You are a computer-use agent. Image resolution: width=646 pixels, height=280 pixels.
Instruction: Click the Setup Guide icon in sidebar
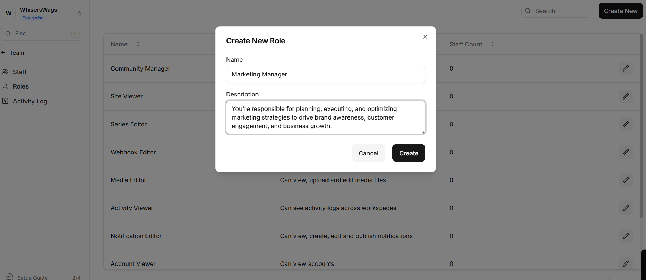[10, 277]
